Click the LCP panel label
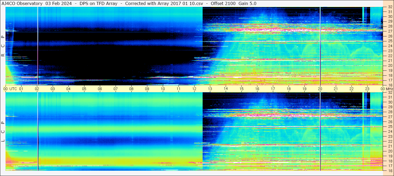 pyautogui.click(x=3, y=132)
